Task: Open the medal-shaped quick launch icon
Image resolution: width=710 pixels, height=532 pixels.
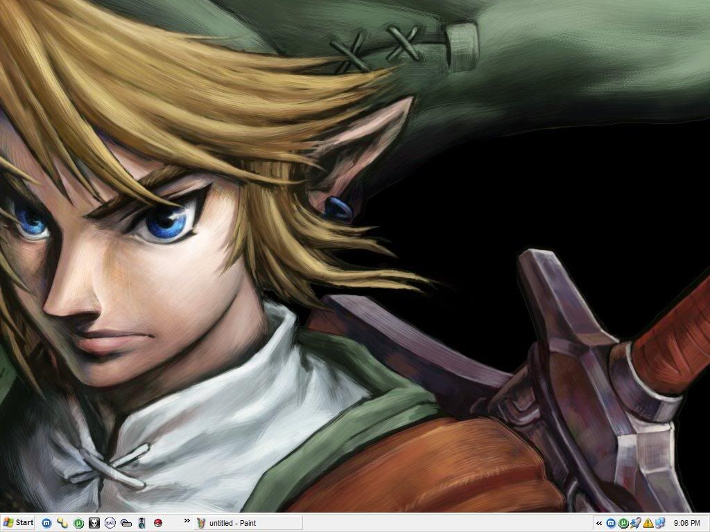Action: point(141,523)
